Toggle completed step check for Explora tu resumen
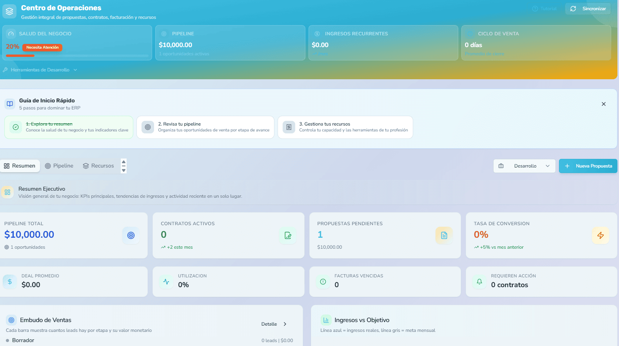 click(x=16, y=127)
